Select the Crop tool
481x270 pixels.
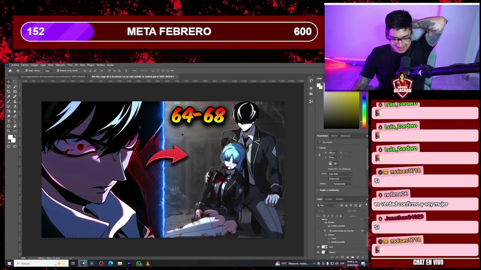click(9, 91)
